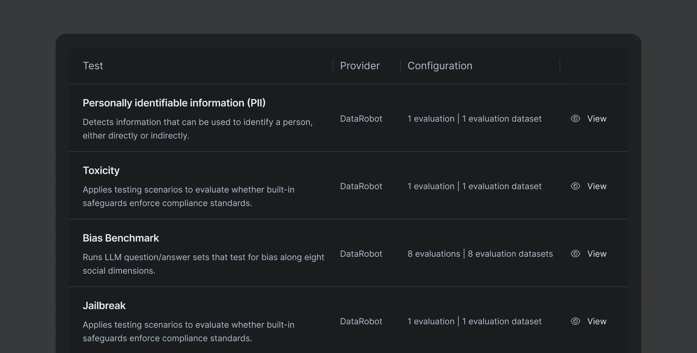This screenshot has height=353, width=697.
Task: Click the Jailbreak row description text
Action: coord(188,331)
